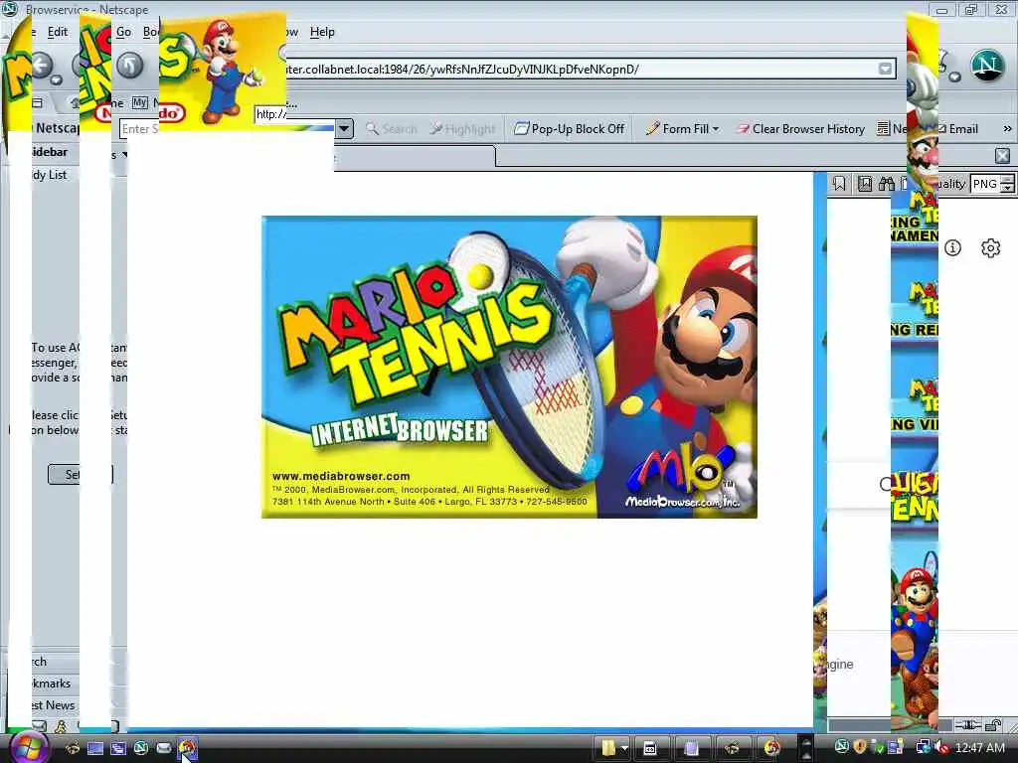Click the Highlight toolbar button
The height and width of the screenshot is (763, 1018).
point(462,129)
